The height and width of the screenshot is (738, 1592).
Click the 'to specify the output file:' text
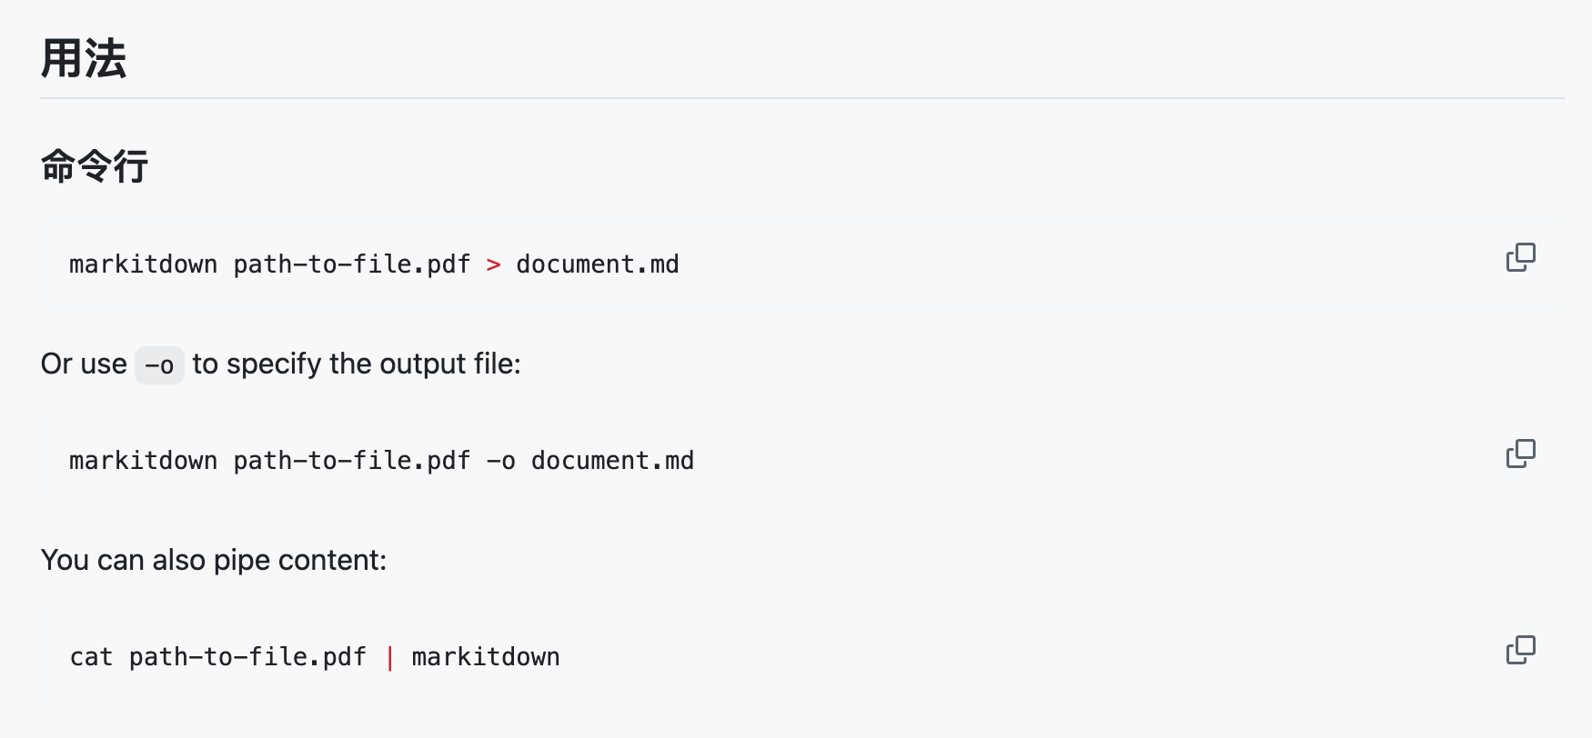pos(357,364)
